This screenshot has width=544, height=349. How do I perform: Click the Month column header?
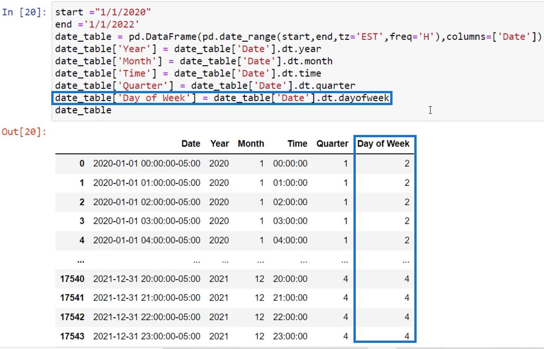pos(251,144)
